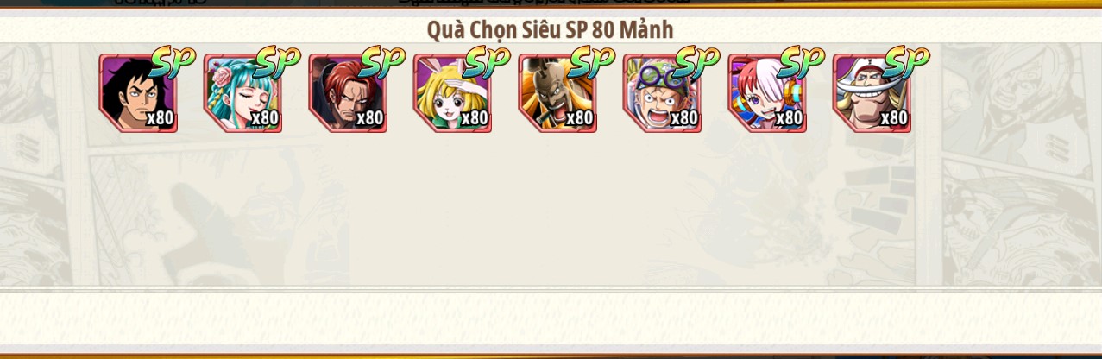Select the Koby shard with purple goggles
Viewport: 1102px width, 359px height.
click(x=662, y=93)
